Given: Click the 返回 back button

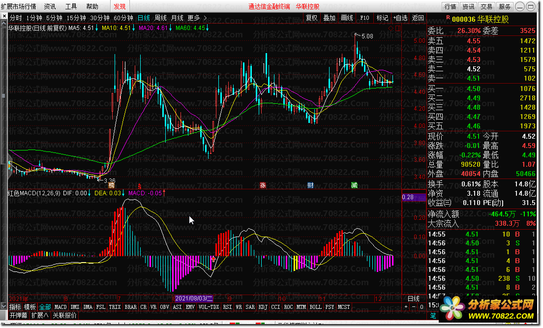Looking at the screenshot, I should 418,18.
